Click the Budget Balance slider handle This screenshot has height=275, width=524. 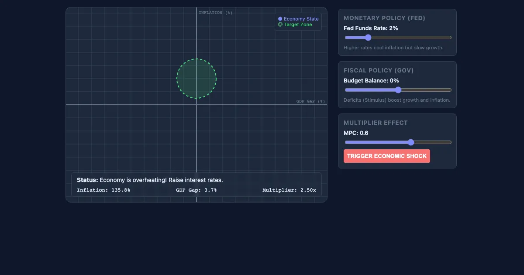click(x=398, y=90)
